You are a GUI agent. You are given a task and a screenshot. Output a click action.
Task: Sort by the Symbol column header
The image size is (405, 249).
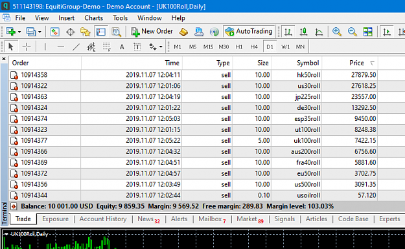[x=297, y=63]
